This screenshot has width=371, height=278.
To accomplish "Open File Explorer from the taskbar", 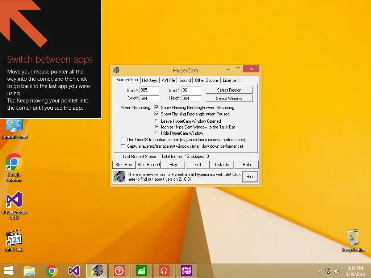I will point(29,271).
